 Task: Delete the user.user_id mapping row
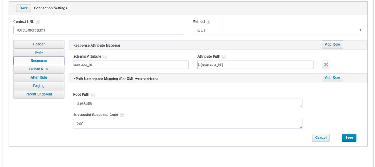(x=326, y=65)
